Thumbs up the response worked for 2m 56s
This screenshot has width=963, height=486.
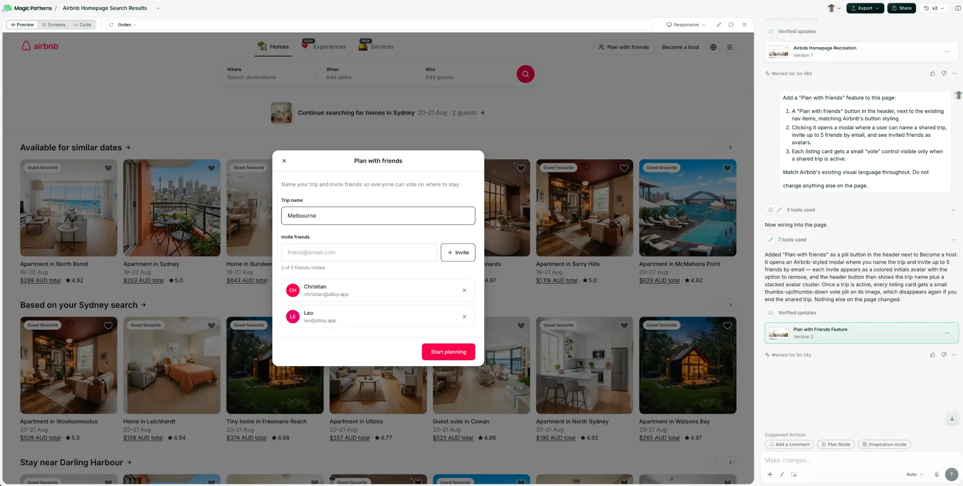tap(932, 74)
